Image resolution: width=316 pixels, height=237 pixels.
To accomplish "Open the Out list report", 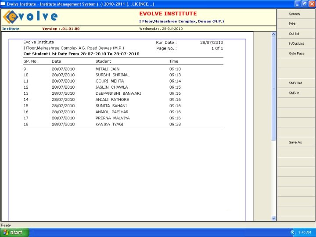I will coord(296,34).
